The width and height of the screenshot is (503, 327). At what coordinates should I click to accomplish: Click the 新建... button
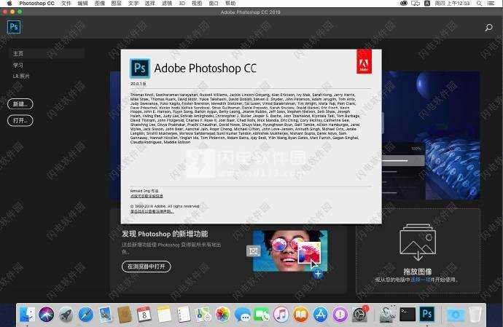(20, 104)
